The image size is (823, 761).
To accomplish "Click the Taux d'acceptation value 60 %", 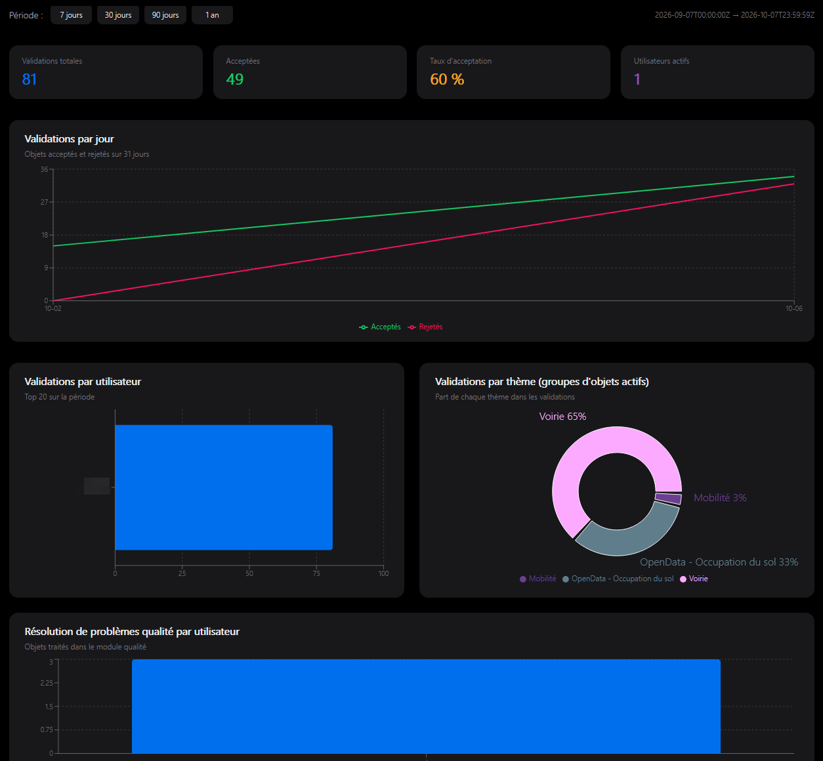I will tap(447, 79).
